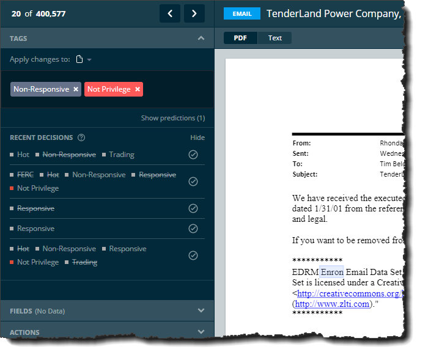Open the Apply changes to dropdown
The image size is (431, 363).
click(x=89, y=59)
